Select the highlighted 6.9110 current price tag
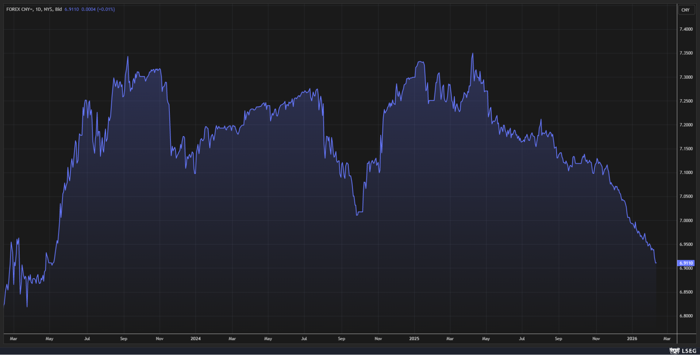This screenshot has height=355, width=700. pyautogui.click(x=685, y=263)
